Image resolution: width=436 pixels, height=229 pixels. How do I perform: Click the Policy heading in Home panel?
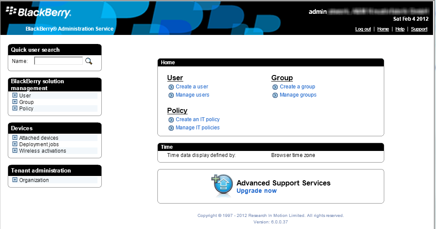(x=177, y=110)
